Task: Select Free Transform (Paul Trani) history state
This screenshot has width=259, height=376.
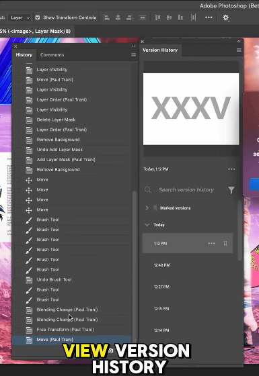Action: pos(71,330)
